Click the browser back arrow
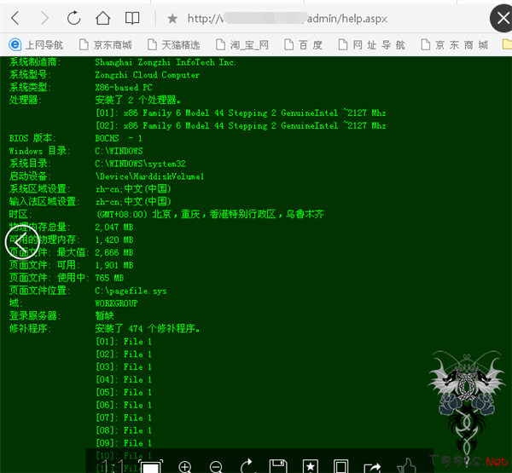Image resolution: width=512 pixels, height=473 pixels. coord(17,18)
